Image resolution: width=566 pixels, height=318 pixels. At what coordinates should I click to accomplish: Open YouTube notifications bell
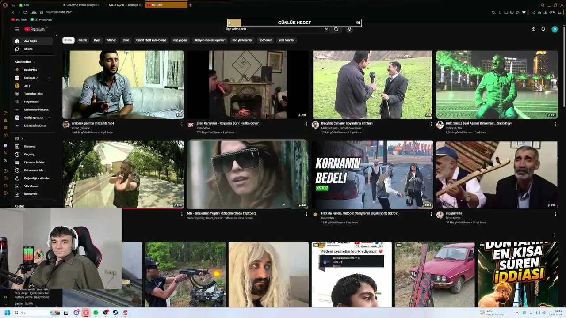coord(543,29)
